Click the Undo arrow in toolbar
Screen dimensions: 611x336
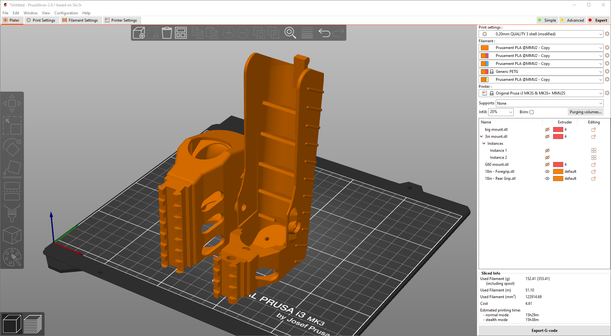pos(324,33)
